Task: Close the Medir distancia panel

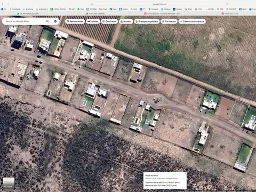Action: [185, 173]
